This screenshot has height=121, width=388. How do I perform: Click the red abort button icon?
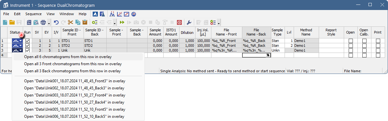coord(179,22)
